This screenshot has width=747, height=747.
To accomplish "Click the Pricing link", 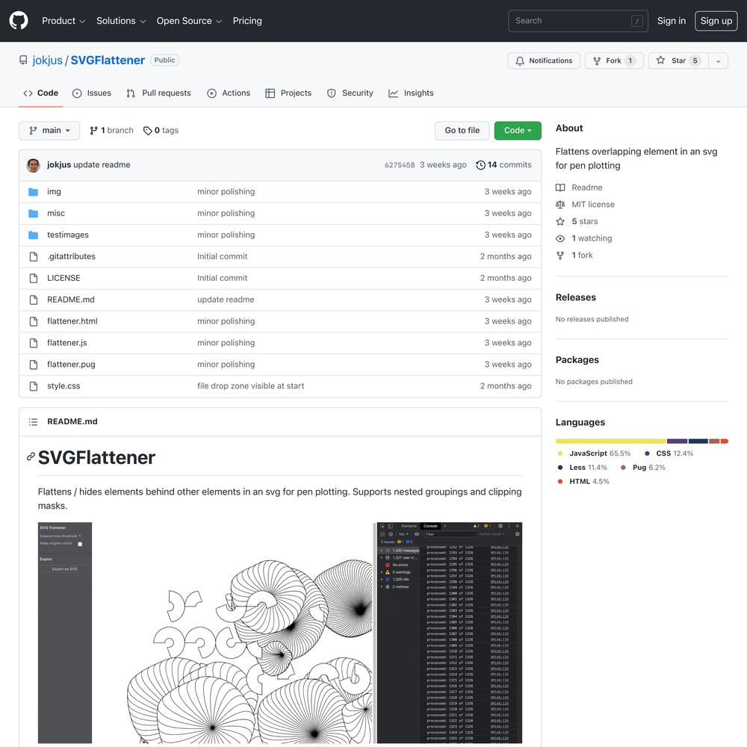I will [247, 21].
